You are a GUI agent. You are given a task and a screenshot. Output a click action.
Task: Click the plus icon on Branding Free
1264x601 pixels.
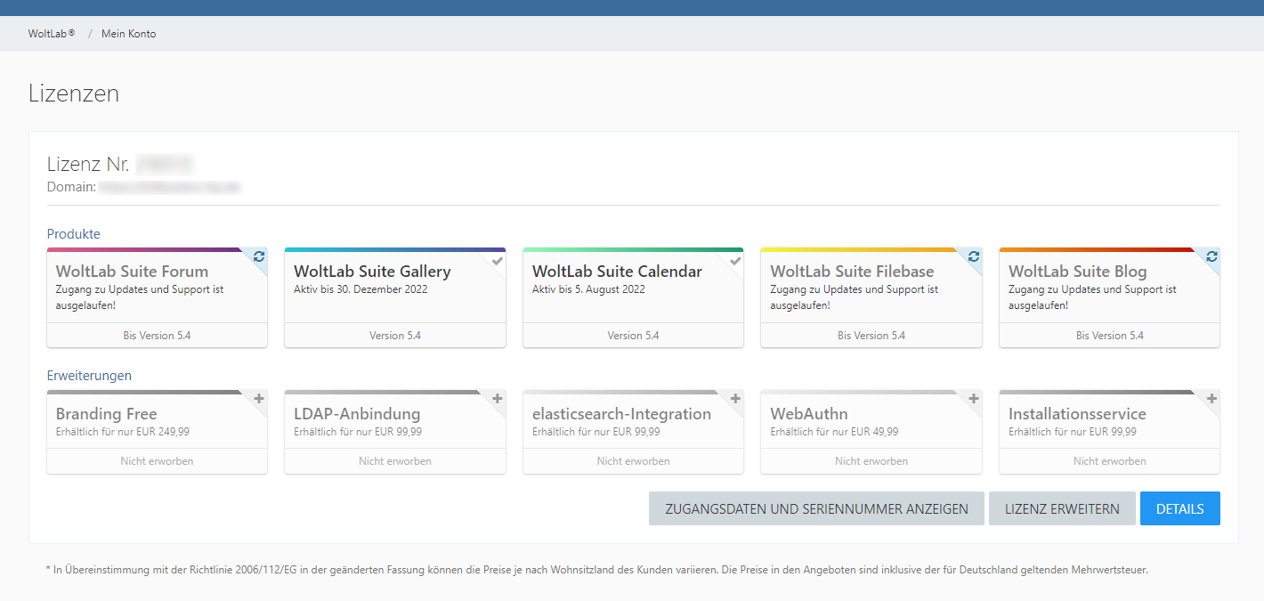click(258, 399)
